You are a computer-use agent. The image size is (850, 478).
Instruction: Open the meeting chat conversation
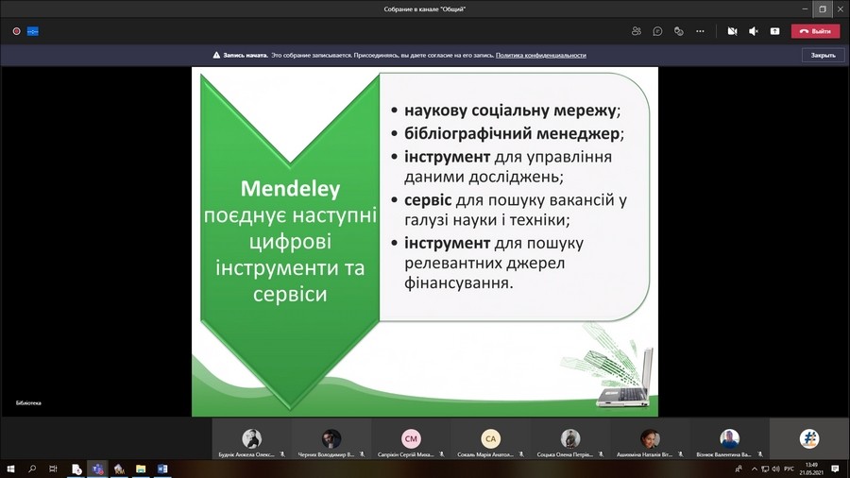pos(657,31)
